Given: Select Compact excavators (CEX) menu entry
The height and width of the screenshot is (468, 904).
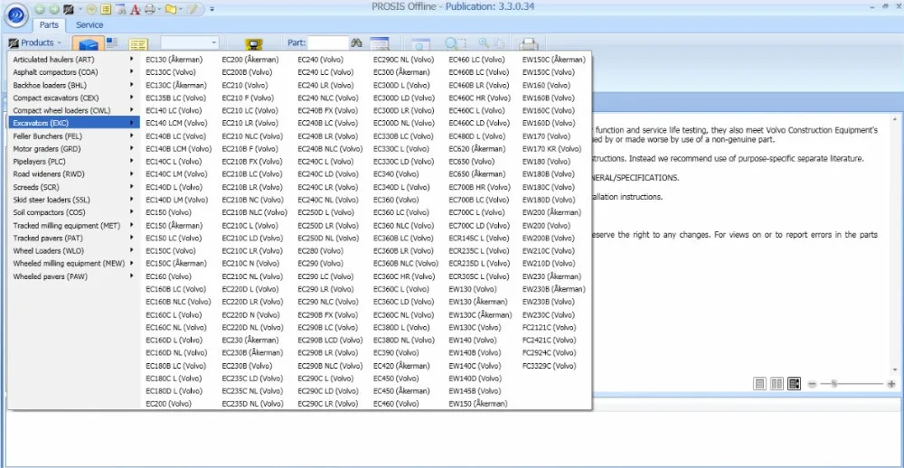Looking at the screenshot, I should tap(74, 98).
